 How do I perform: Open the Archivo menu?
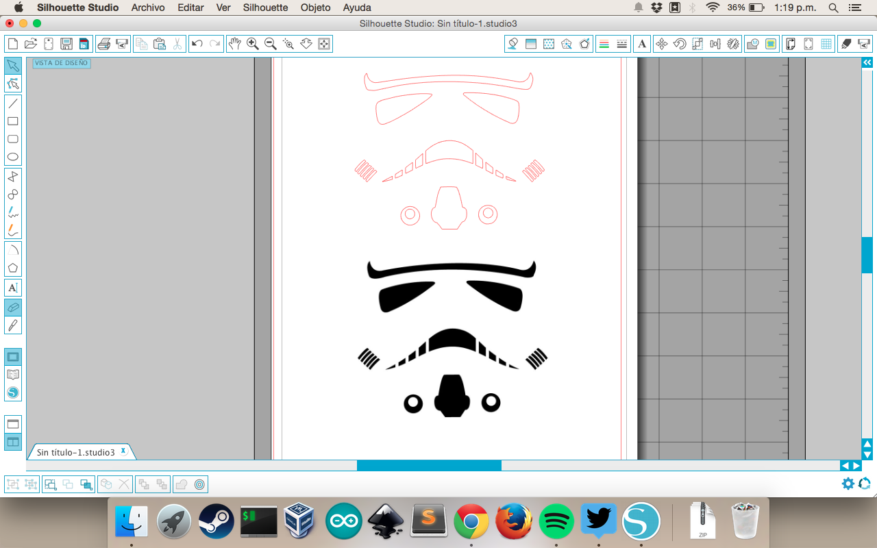pyautogui.click(x=148, y=8)
